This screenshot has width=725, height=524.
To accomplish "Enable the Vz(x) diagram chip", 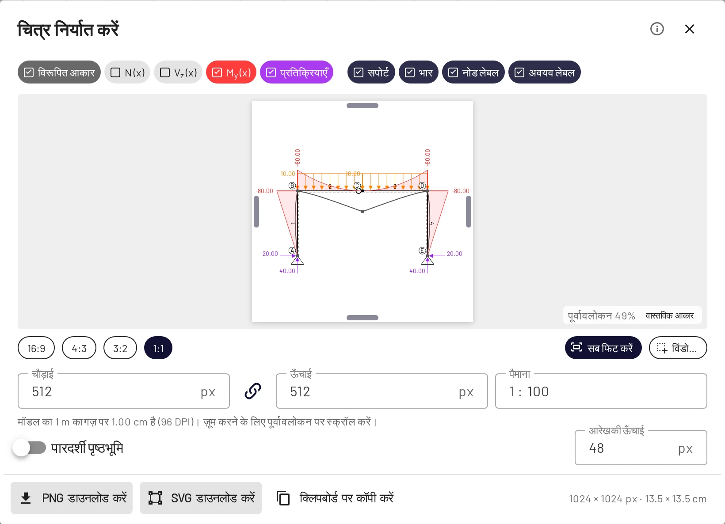I will tap(178, 72).
